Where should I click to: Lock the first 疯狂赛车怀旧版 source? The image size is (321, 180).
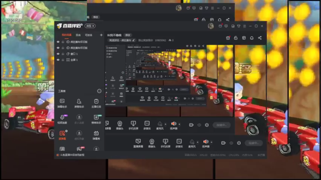tap(63, 42)
